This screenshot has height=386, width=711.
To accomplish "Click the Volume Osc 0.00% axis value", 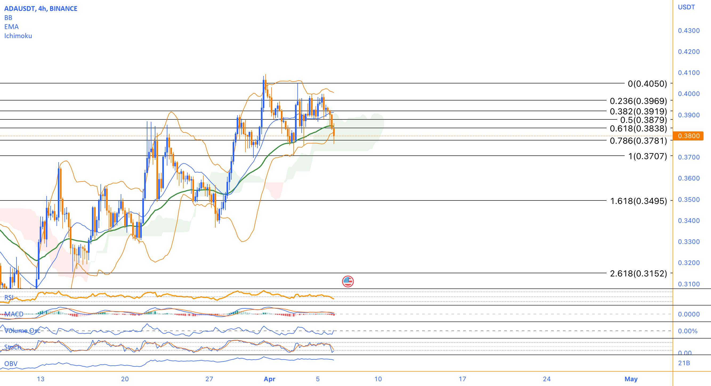I will tap(688, 331).
